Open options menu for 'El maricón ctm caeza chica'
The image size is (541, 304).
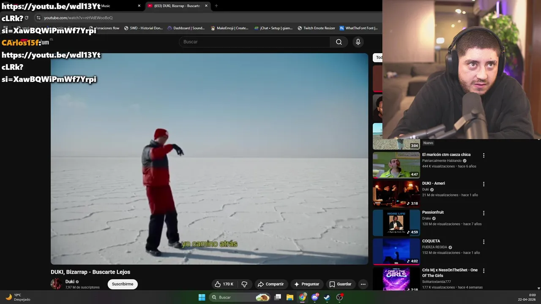484,155
